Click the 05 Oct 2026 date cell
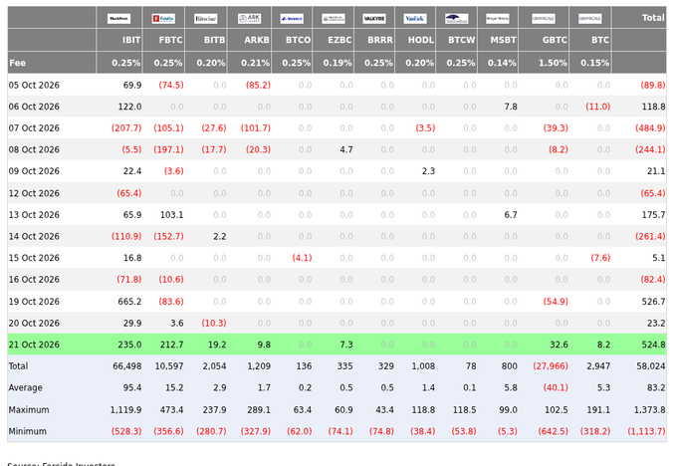 coord(34,85)
